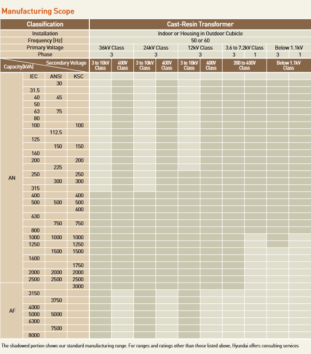This screenshot has width=311, height=354.
Task: Click the KSC capacity value 600
Action: [79, 209]
